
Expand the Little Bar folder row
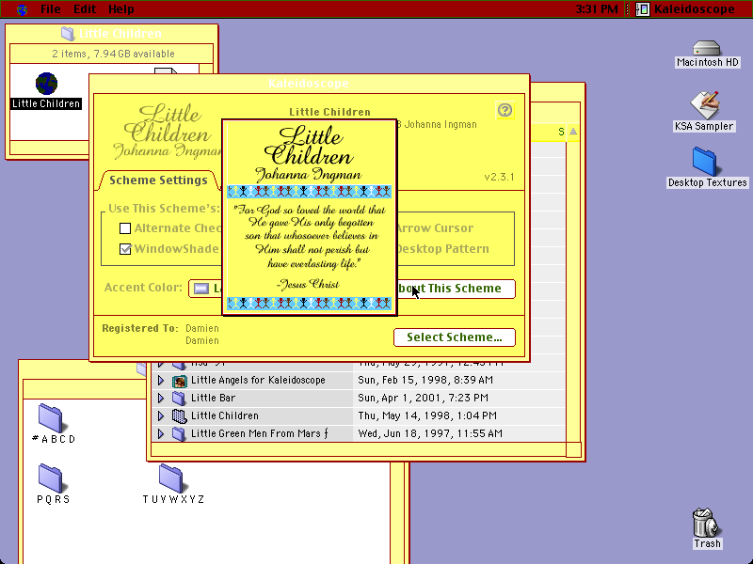pos(161,398)
